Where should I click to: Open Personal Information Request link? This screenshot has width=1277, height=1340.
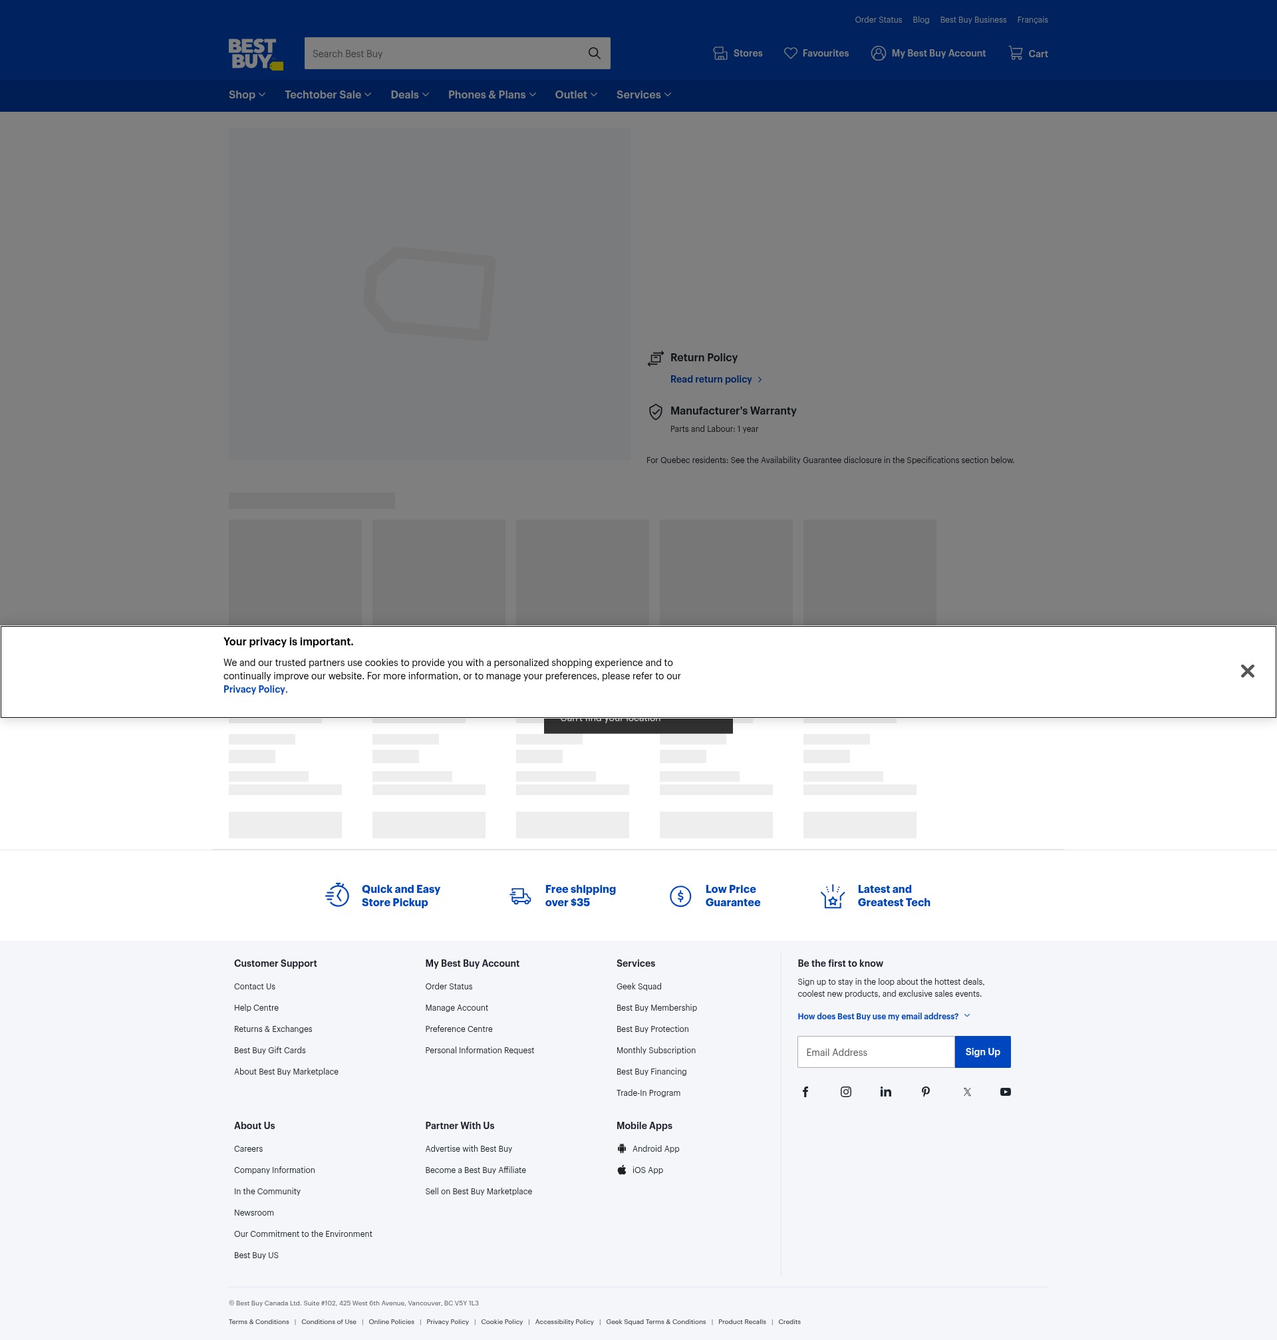(480, 1051)
